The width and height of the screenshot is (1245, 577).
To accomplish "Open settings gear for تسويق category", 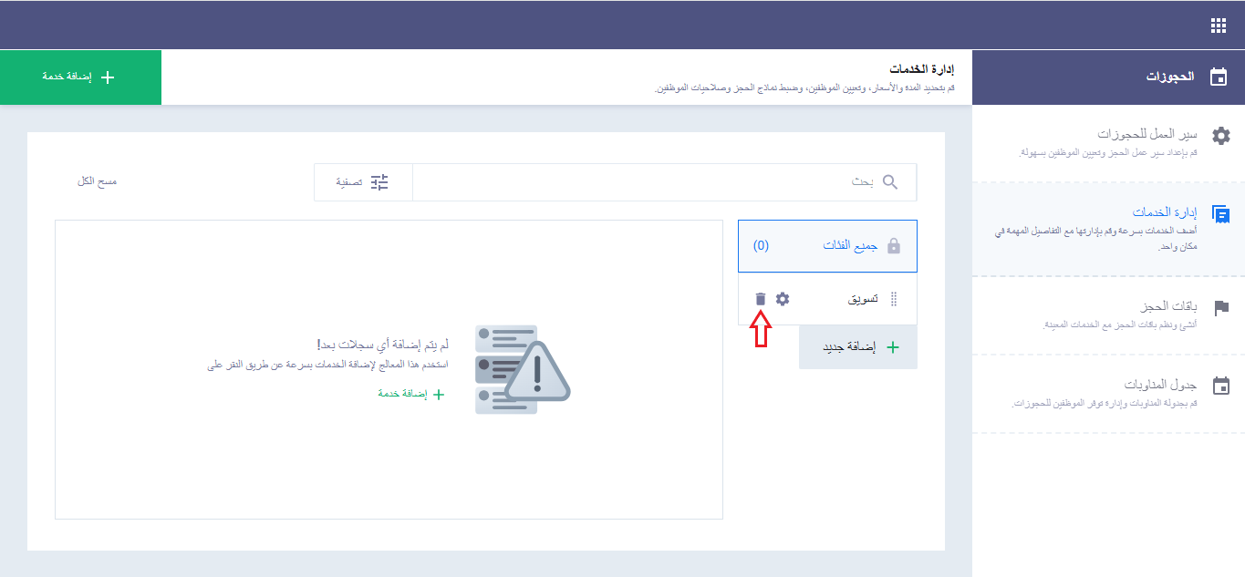I will tap(783, 299).
